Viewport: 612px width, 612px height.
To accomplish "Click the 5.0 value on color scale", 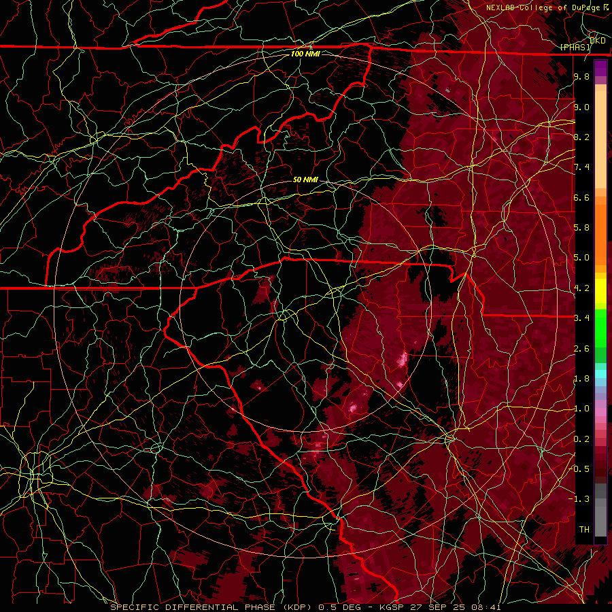I will [x=581, y=258].
